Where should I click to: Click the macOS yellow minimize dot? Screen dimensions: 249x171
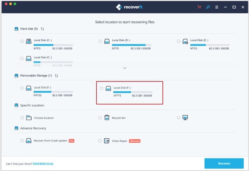tap(11, 4)
